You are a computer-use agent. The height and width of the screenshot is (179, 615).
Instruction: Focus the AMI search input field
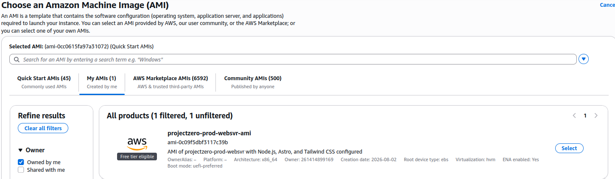pos(293,59)
